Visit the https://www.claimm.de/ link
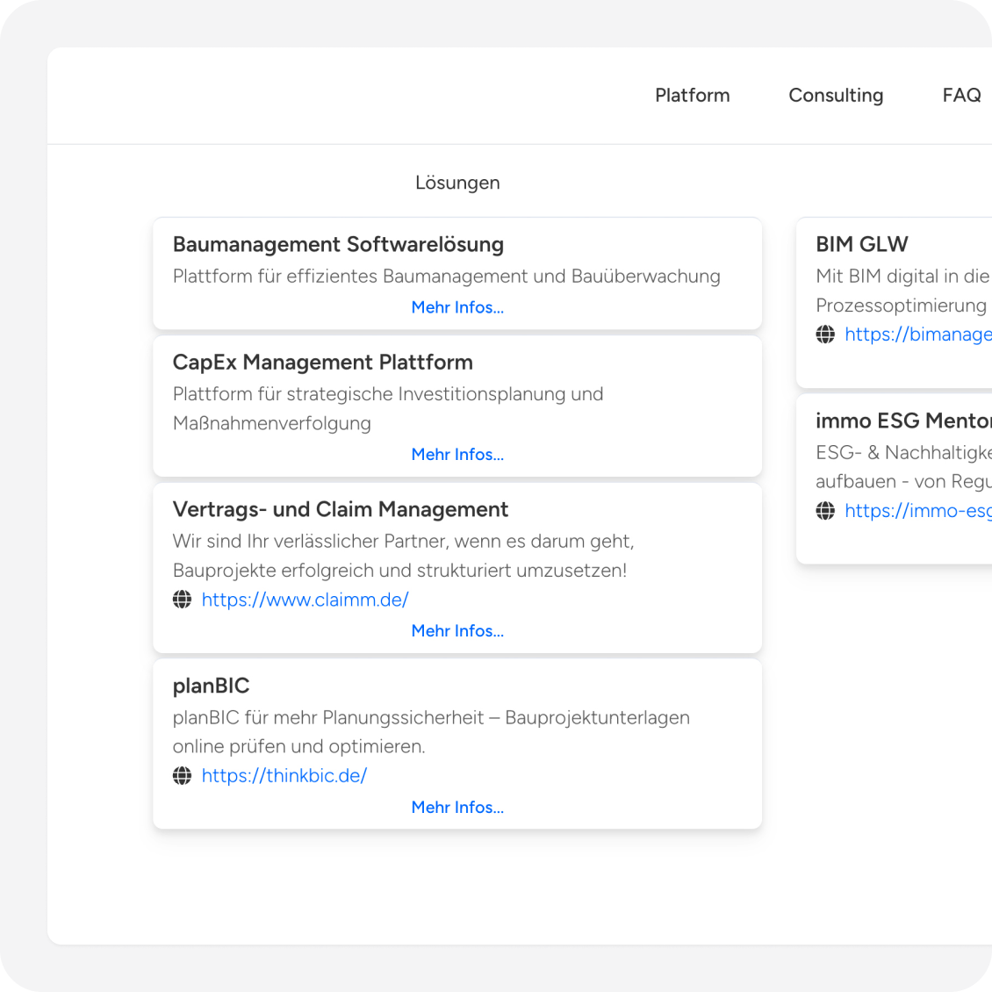This screenshot has height=992, width=992. tap(305, 600)
